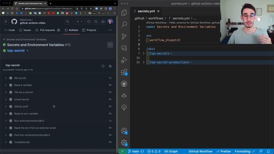Open the GitHub issues shortcut icon in header

(x=89, y=22)
